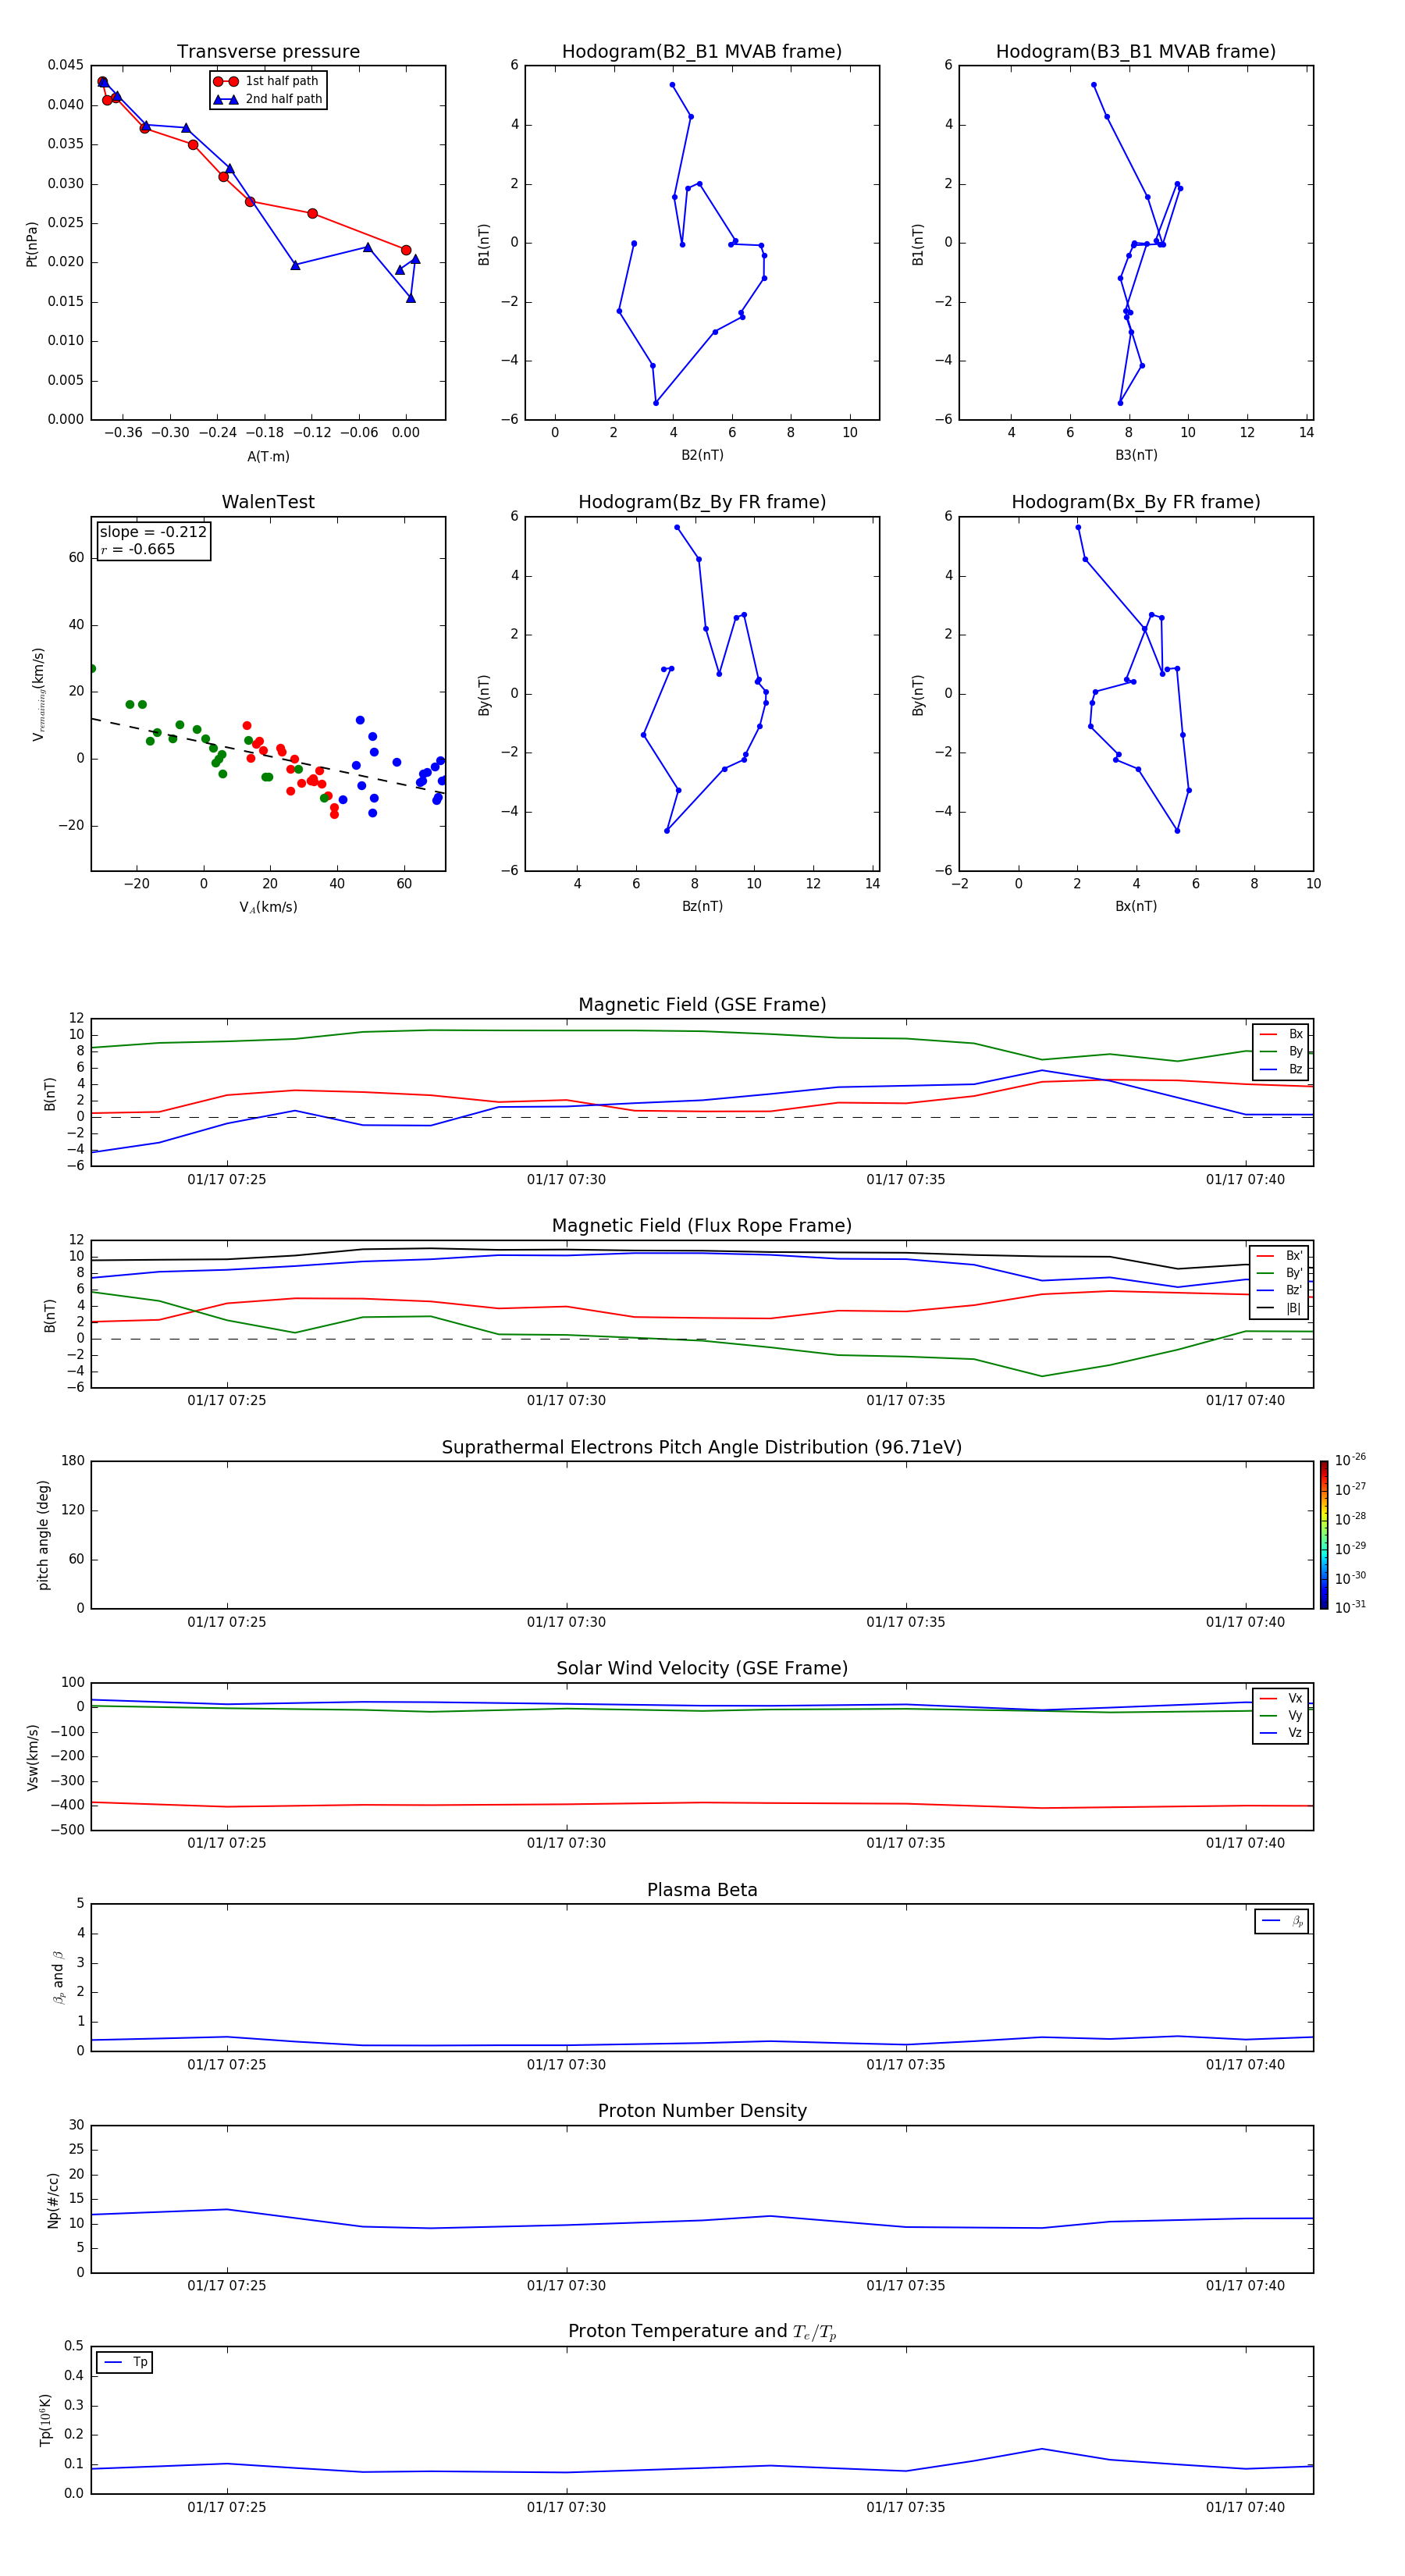Viewport: 1405px width, 2576px height.
Task: Click '01/17 07:40' tick under Proton Temperature plot
Action: coord(1245,2507)
